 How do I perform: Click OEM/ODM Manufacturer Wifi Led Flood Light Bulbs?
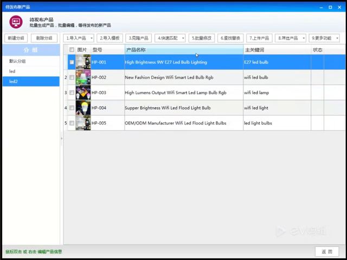[x=176, y=123]
